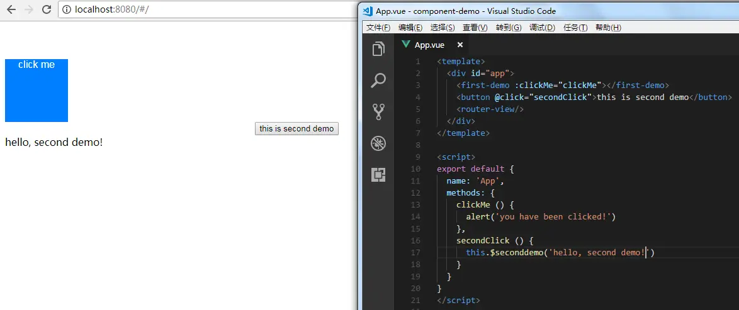This screenshot has width=739, height=310.
Task: Click the browser back arrow
Action: tap(11, 9)
